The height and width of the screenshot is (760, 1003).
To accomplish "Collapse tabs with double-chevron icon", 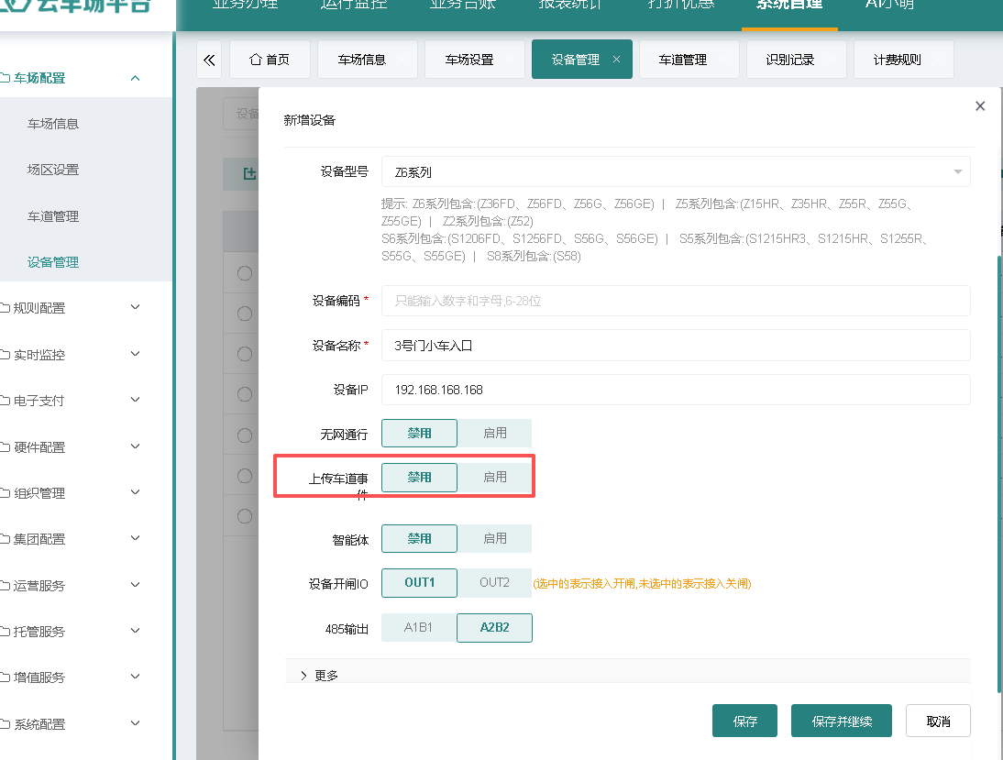I will pyautogui.click(x=208, y=60).
